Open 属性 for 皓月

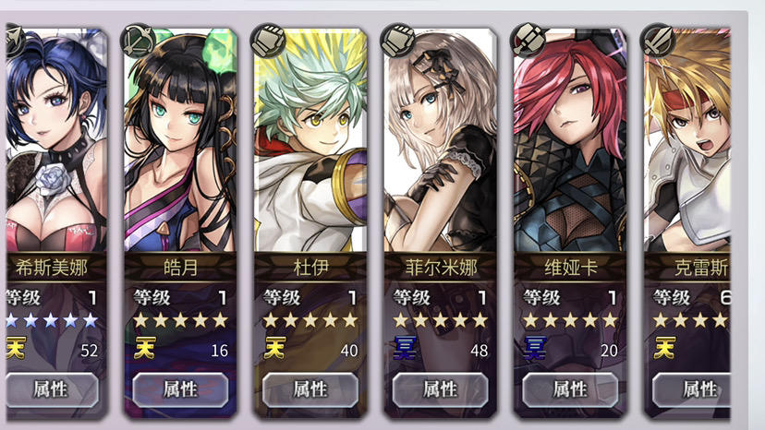coord(180,389)
